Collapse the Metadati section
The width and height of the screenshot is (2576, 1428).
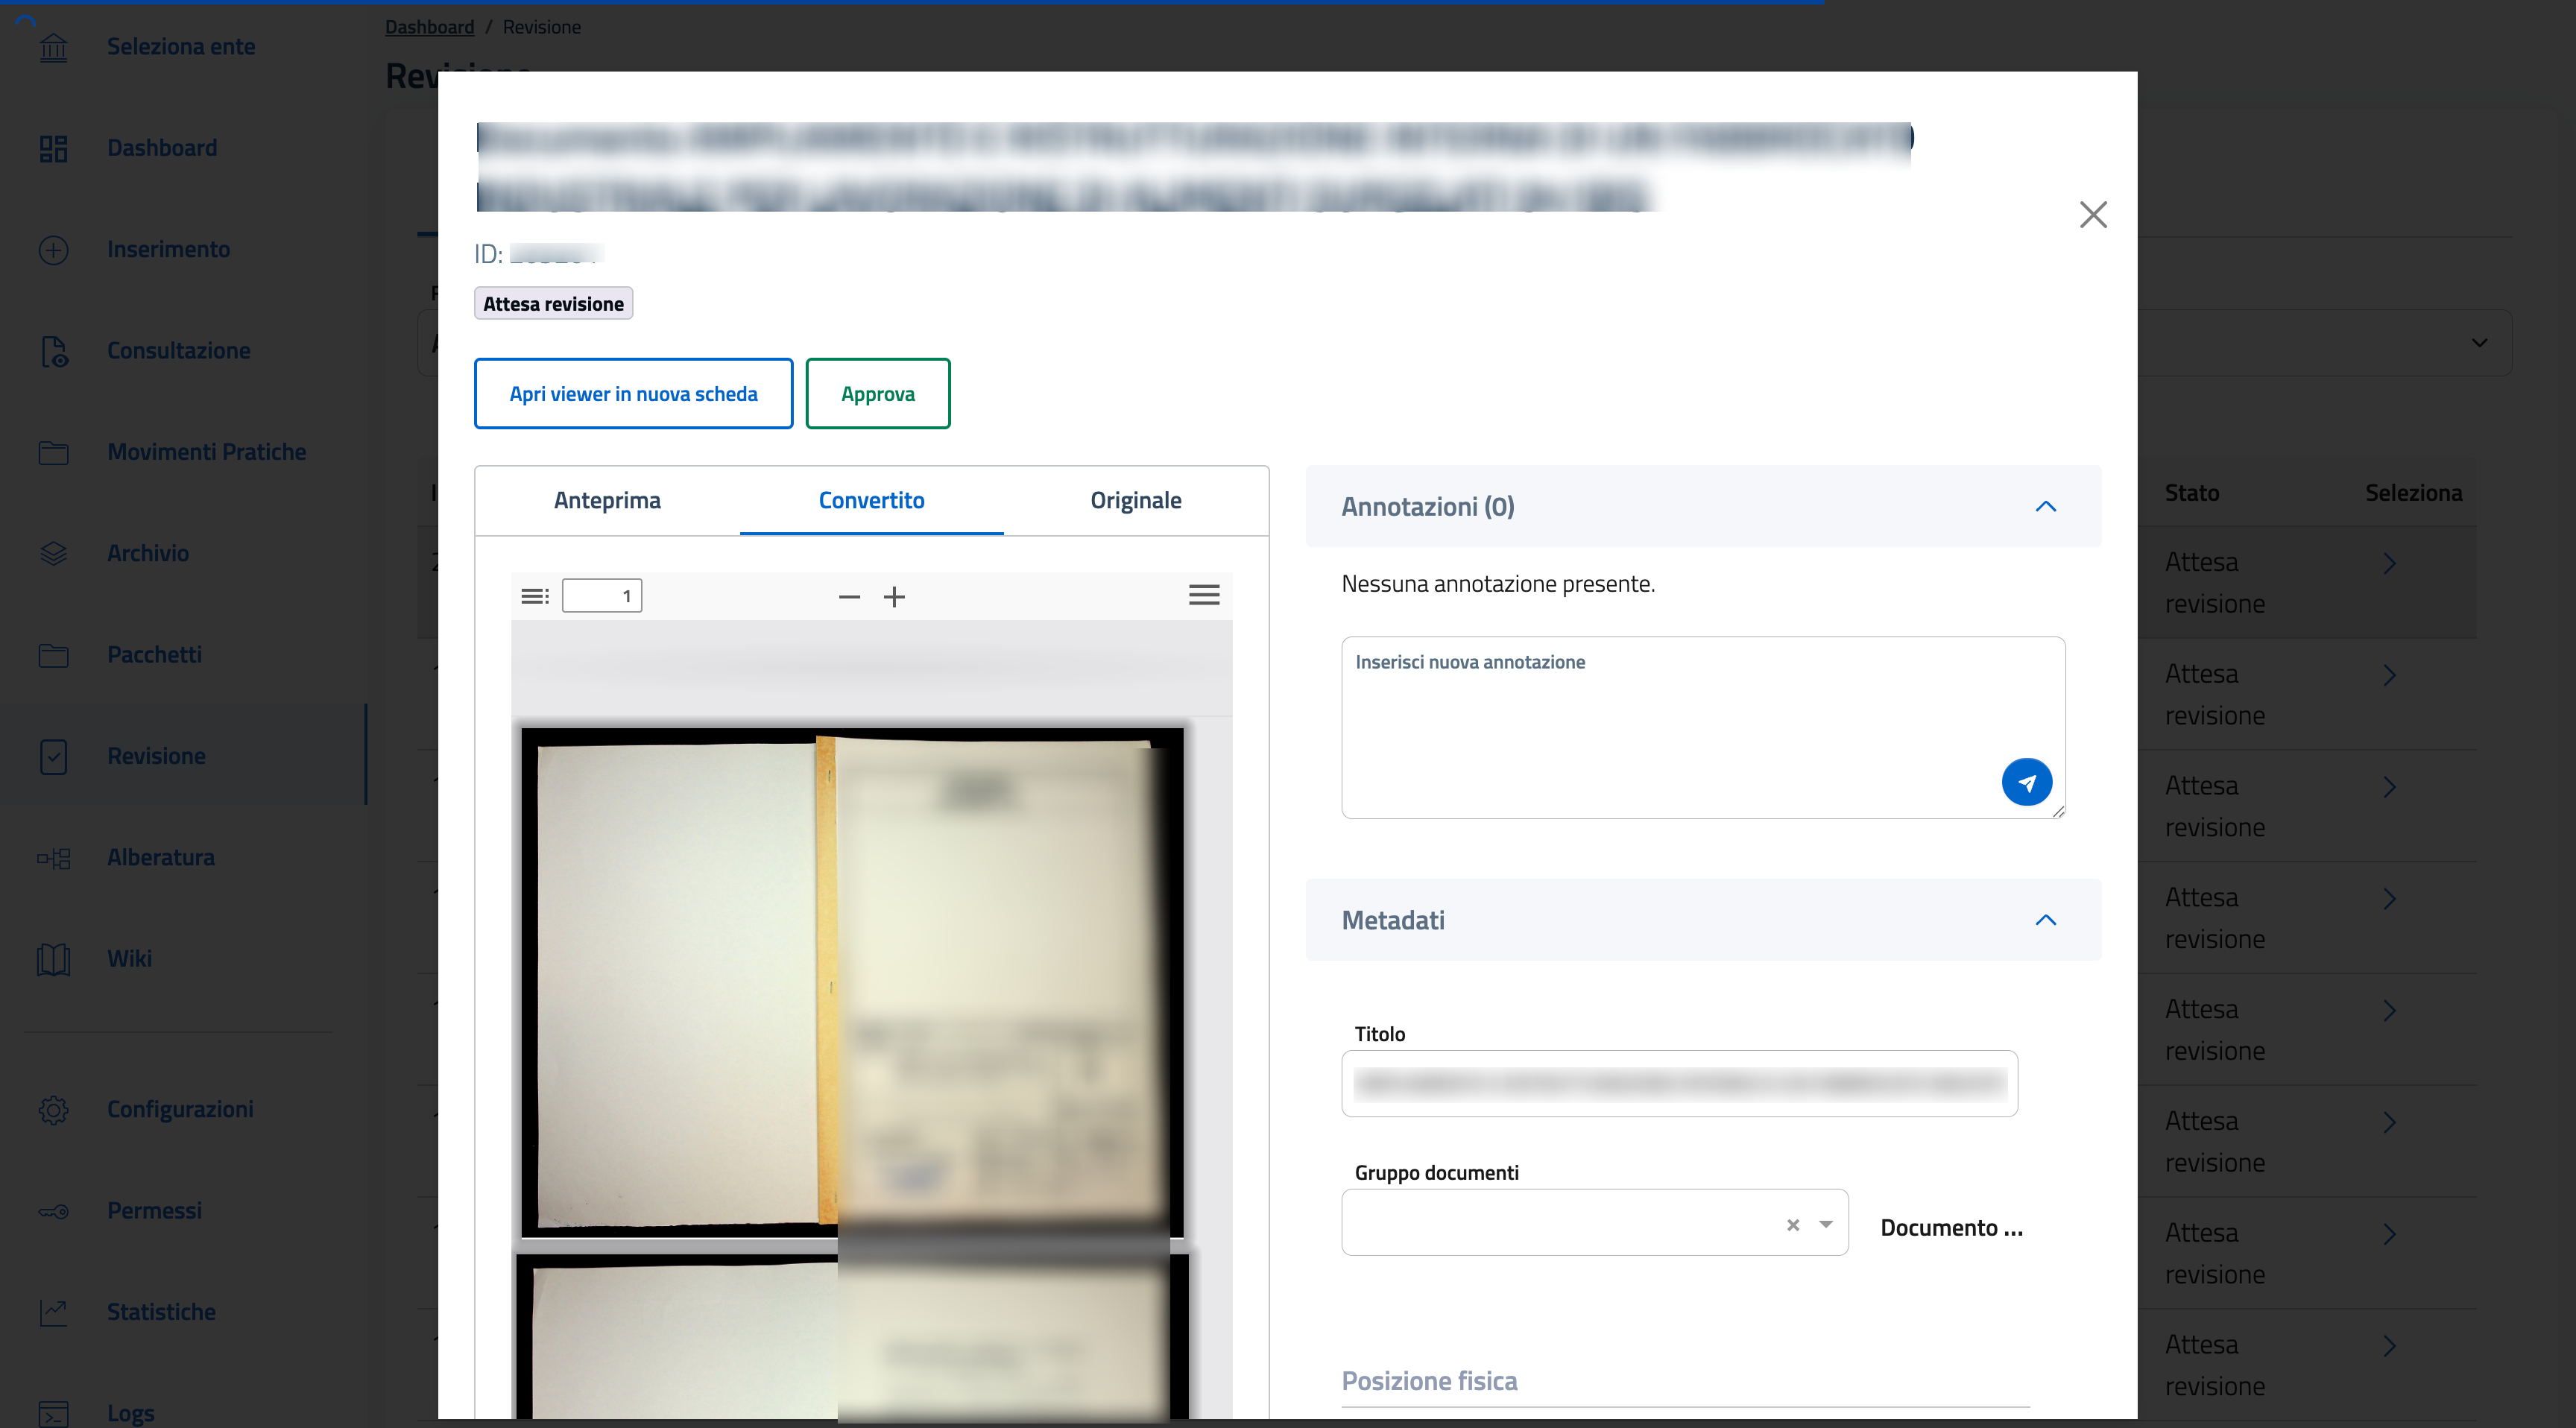pyautogui.click(x=2045, y=920)
